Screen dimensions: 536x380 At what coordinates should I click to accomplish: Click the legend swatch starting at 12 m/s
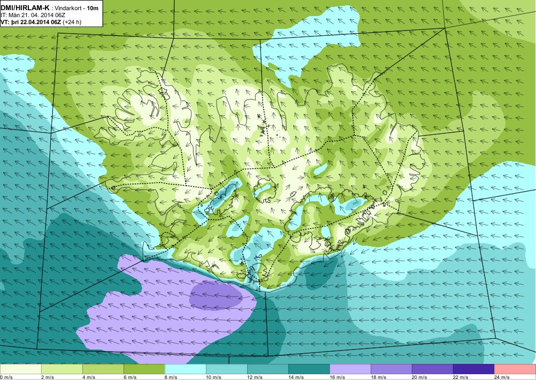point(268,369)
